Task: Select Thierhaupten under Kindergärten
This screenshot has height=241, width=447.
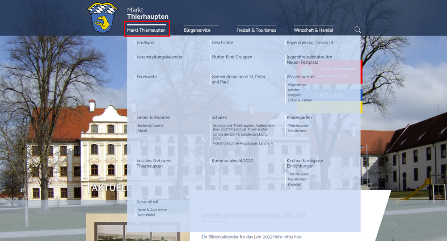Action: (x=298, y=125)
